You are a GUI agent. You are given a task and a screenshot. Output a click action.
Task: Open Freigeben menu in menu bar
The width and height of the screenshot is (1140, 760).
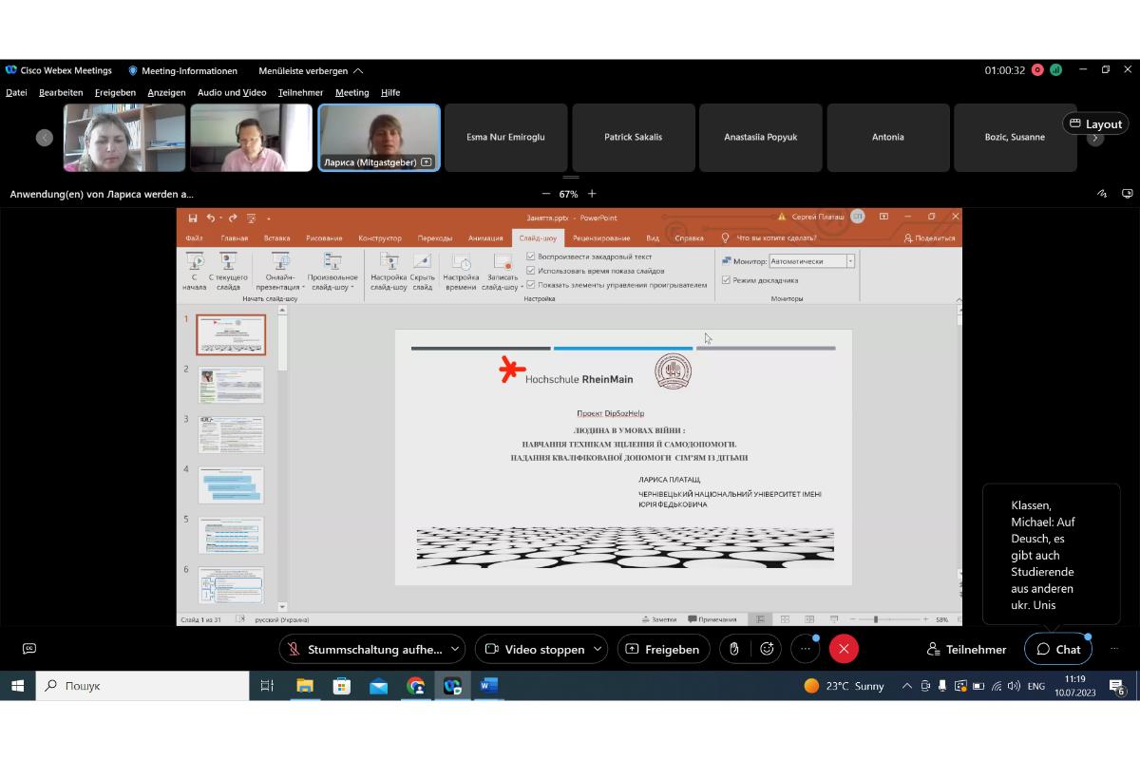[115, 92]
